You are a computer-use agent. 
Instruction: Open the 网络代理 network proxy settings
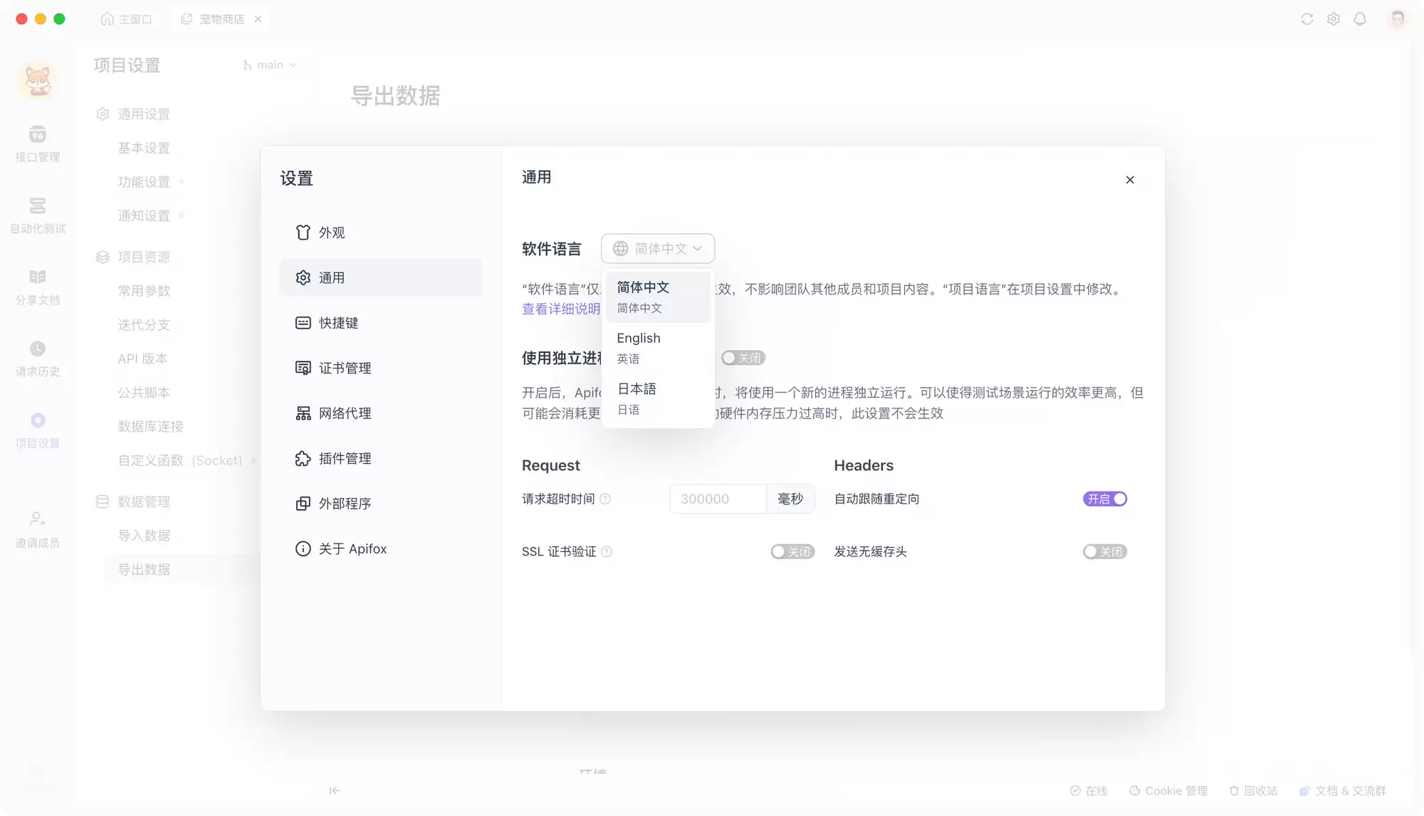[380, 413]
